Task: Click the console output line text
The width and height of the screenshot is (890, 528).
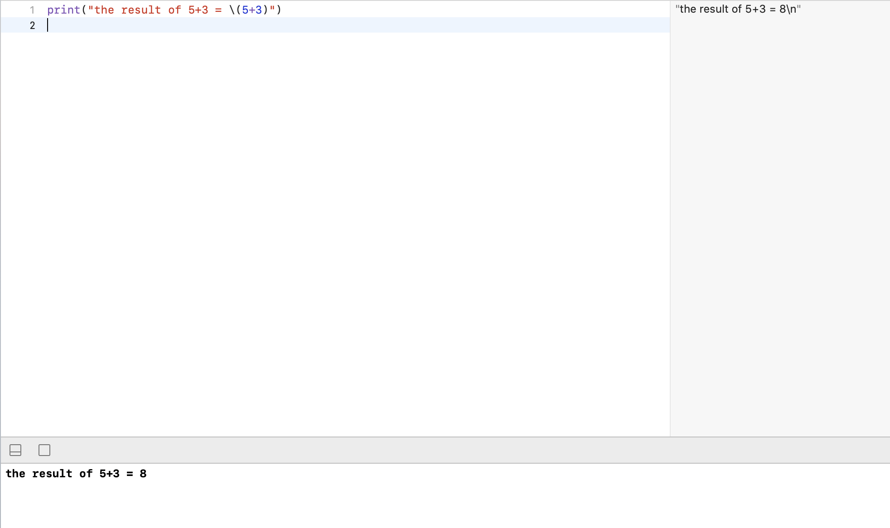Action: pos(76,474)
